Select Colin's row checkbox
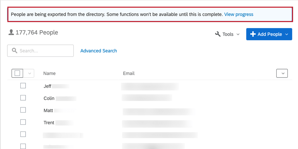 tap(23, 98)
